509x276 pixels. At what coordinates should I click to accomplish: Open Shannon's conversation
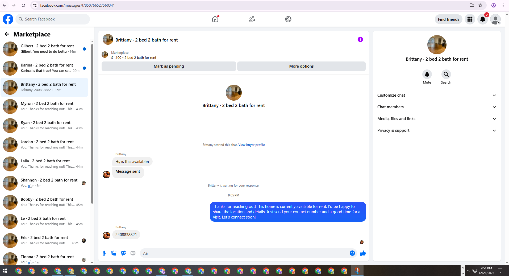coord(44,183)
